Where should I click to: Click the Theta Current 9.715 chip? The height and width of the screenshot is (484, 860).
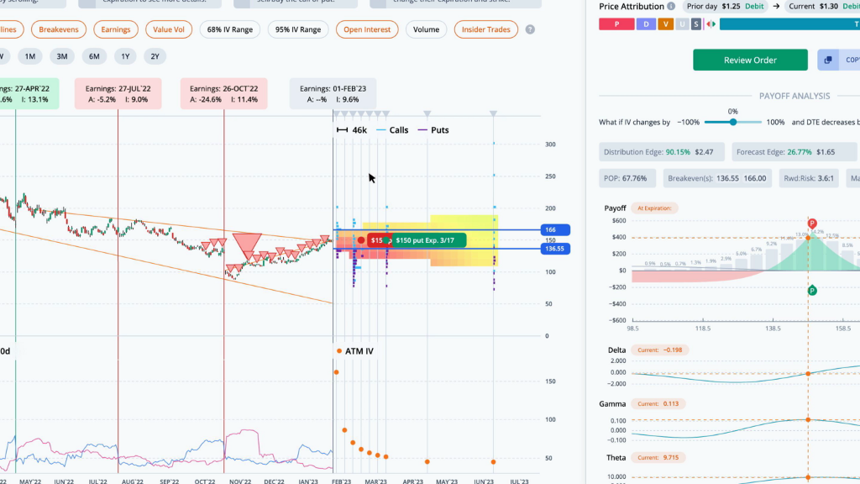pyautogui.click(x=658, y=458)
